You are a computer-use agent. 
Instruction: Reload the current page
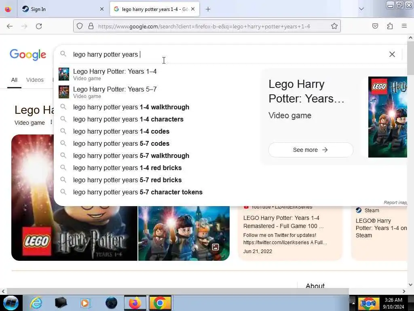[39, 26]
